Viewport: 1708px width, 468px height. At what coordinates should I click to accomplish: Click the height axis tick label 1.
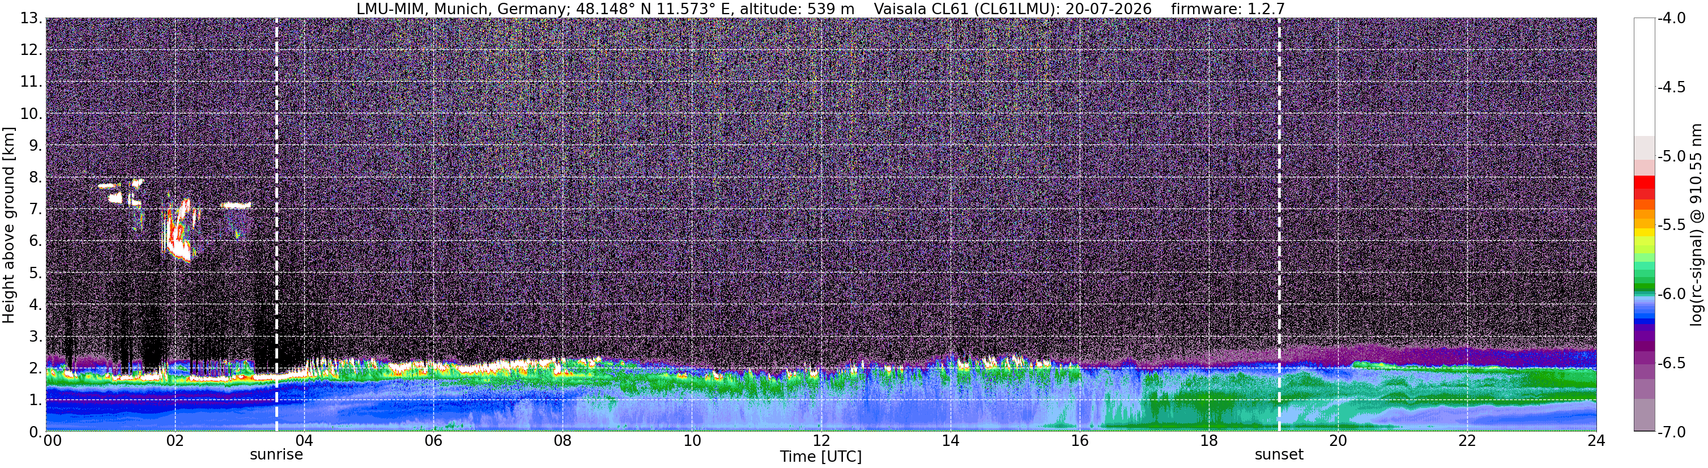(35, 401)
